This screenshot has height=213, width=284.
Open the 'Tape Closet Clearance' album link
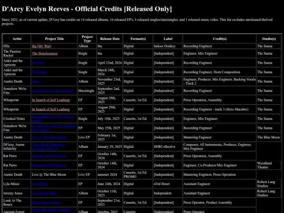pyautogui.click(x=48, y=147)
